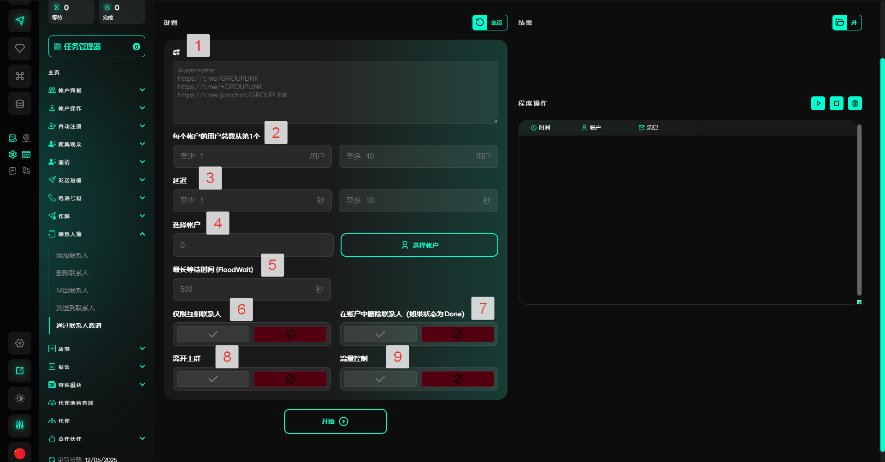Click the red China flag language icon
The image size is (885, 462).
click(x=20, y=453)
